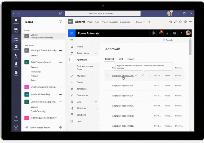Click the question mark help icon
The width and height of the screenshot is (204, 143).
[x=181, y=33]
